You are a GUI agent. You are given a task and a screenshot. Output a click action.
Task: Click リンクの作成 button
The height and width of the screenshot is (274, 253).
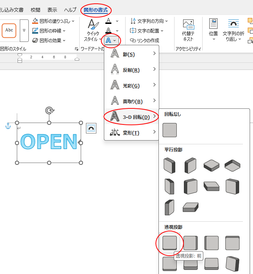point(145,40)
